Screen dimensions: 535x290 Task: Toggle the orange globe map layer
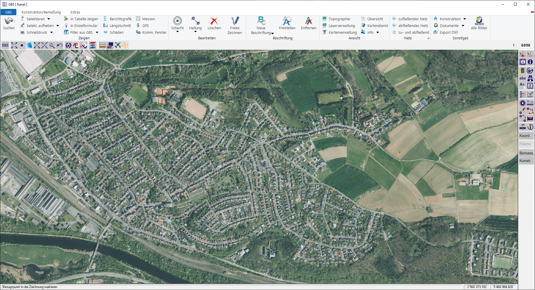tap(125, 45)
